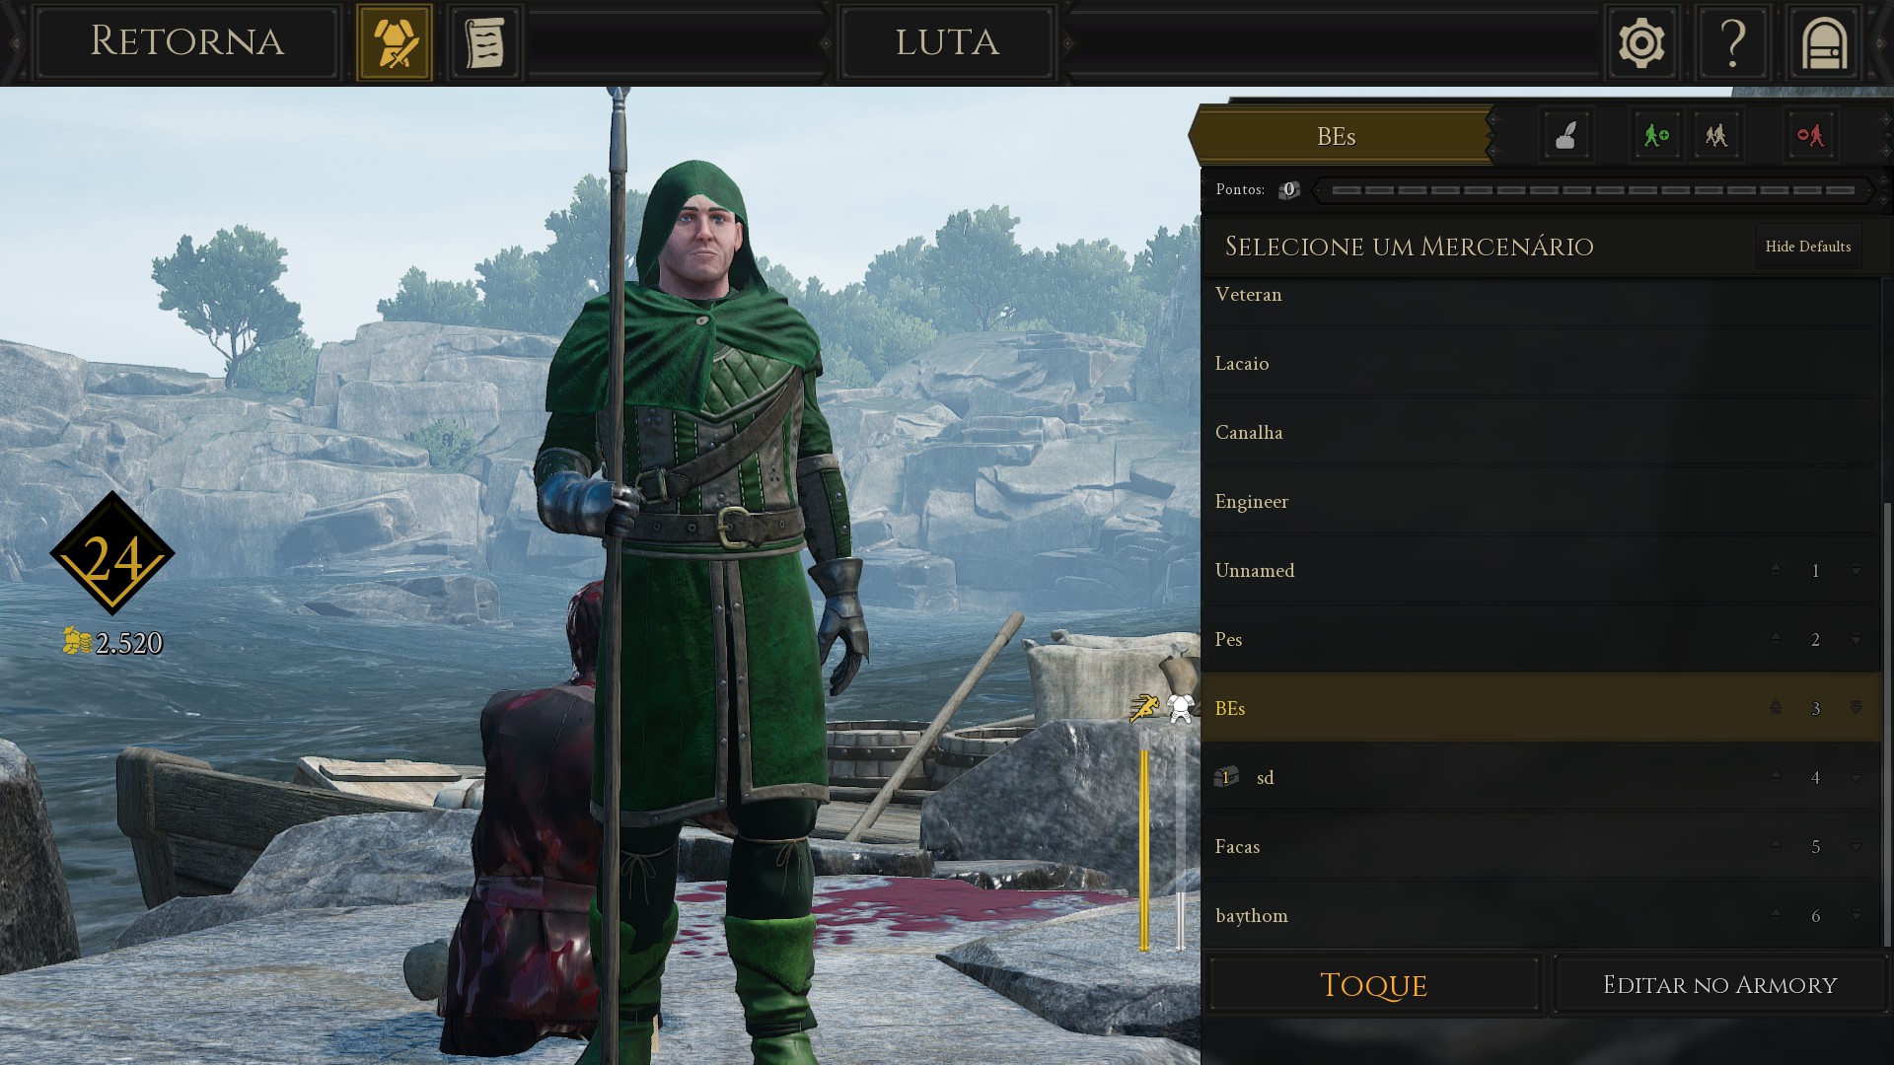Open the scroll list icon
Screen dimensions: 1894x1065
pos(484,42)
